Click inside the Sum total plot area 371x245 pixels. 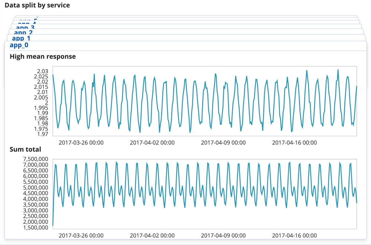[x=204, y=193]
